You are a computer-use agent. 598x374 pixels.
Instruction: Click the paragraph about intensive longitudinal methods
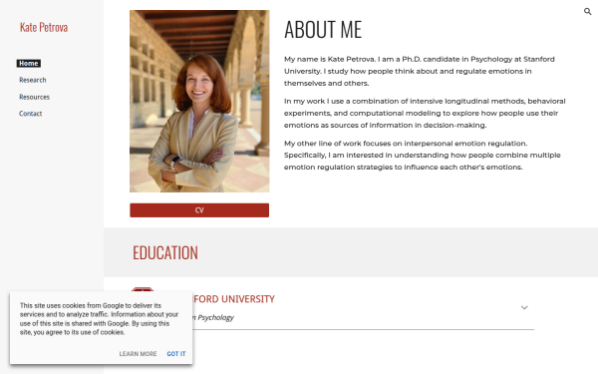(x=425, y=113)
